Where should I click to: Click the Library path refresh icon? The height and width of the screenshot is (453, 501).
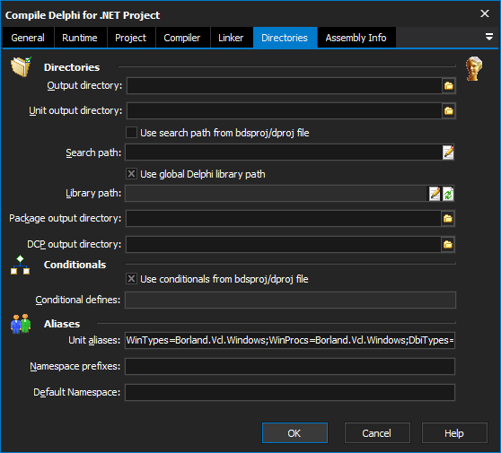tap(448, 194)
